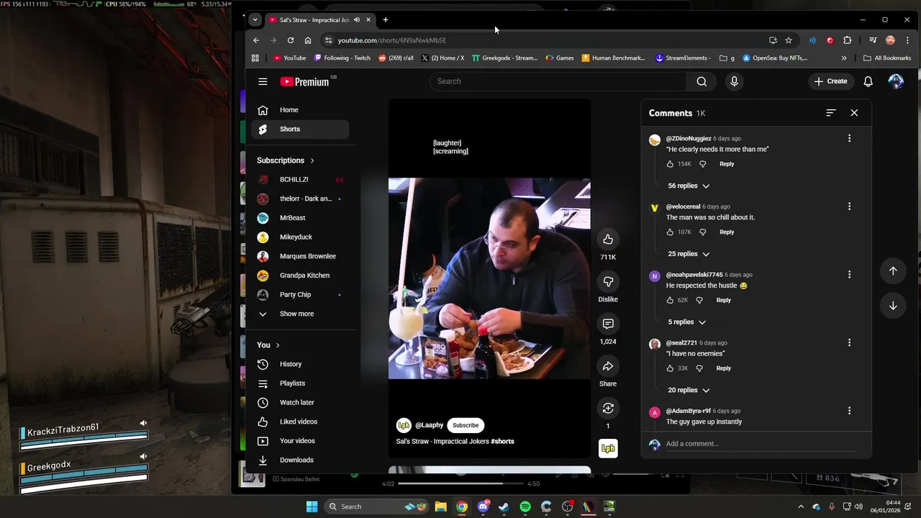Open the YouTube hamburger guide menu

point(263,81)
